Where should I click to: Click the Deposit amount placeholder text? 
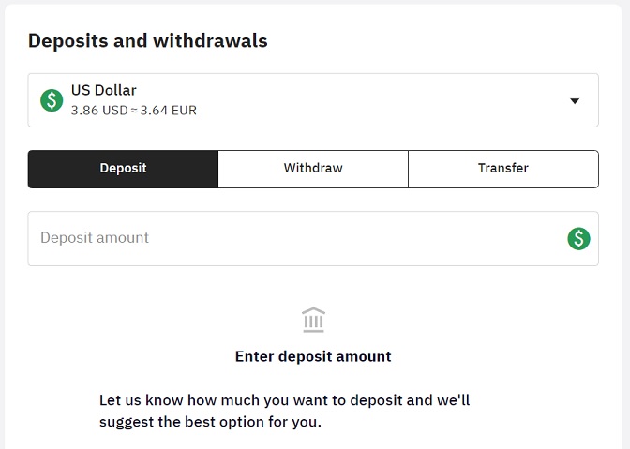click(95, 238)
